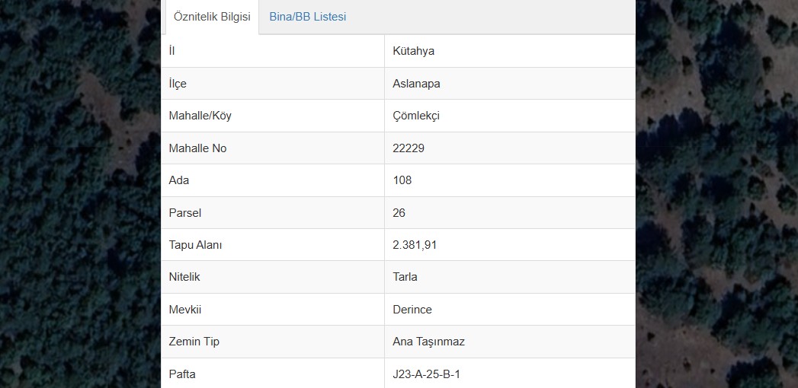This screenshot has height=388, width=798.
Task: Click the satellite map right of panel
Action: pyautogui.click(x=716, y=194)
